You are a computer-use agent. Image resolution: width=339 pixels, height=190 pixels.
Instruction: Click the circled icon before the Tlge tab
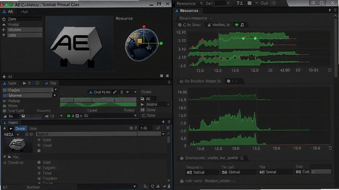[37, 83]
